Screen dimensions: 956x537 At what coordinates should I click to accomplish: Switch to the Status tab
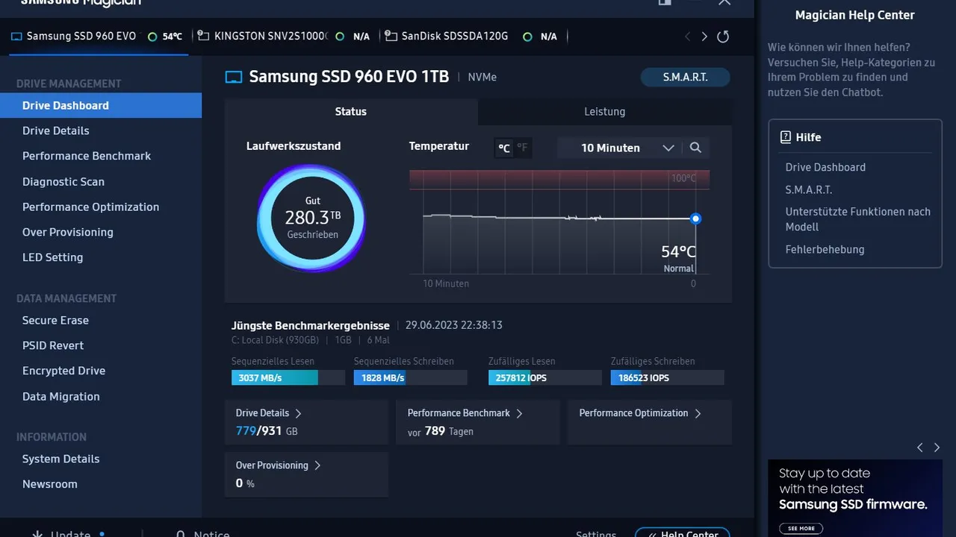pos(351,112)
